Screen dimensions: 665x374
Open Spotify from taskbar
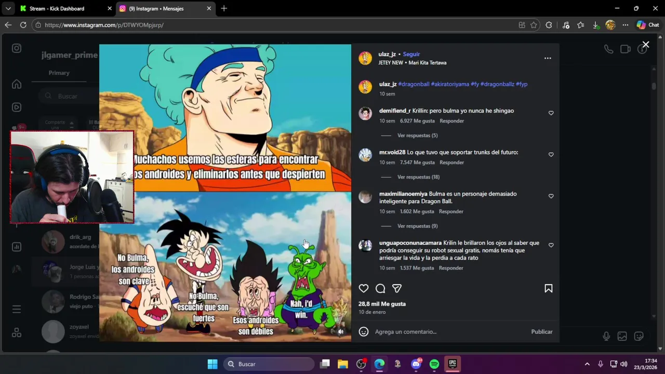coord(434,364)
